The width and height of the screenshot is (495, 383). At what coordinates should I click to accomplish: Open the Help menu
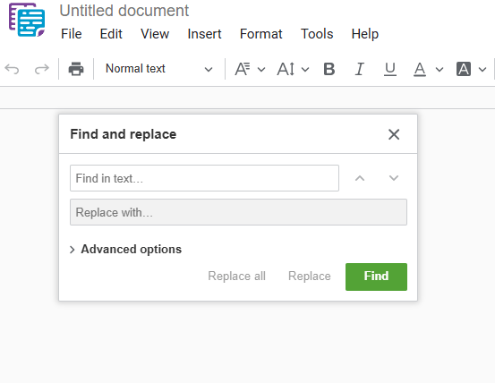[365, 34]
